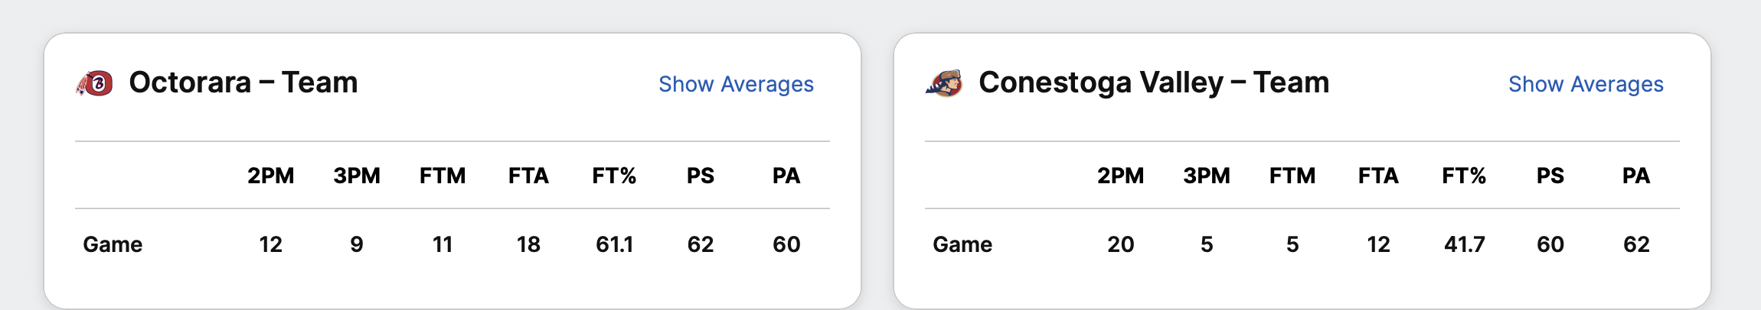Select the FTA header in Conestoga Valley table
This screenshot has height=310, width=1761.
1378,176
